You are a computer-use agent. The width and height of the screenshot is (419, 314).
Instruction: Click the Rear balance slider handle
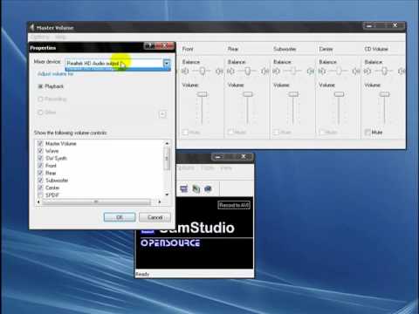tap(248, 72)
